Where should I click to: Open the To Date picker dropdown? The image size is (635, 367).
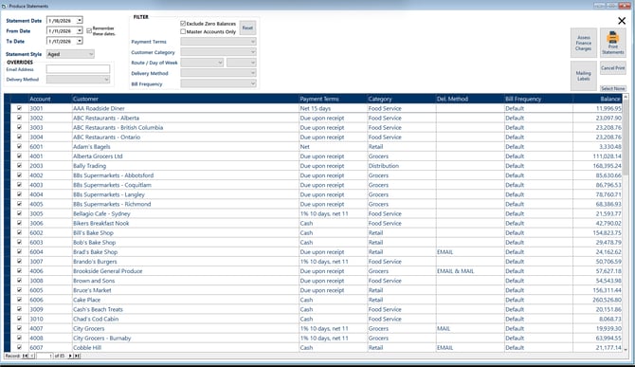coord(80,41)
